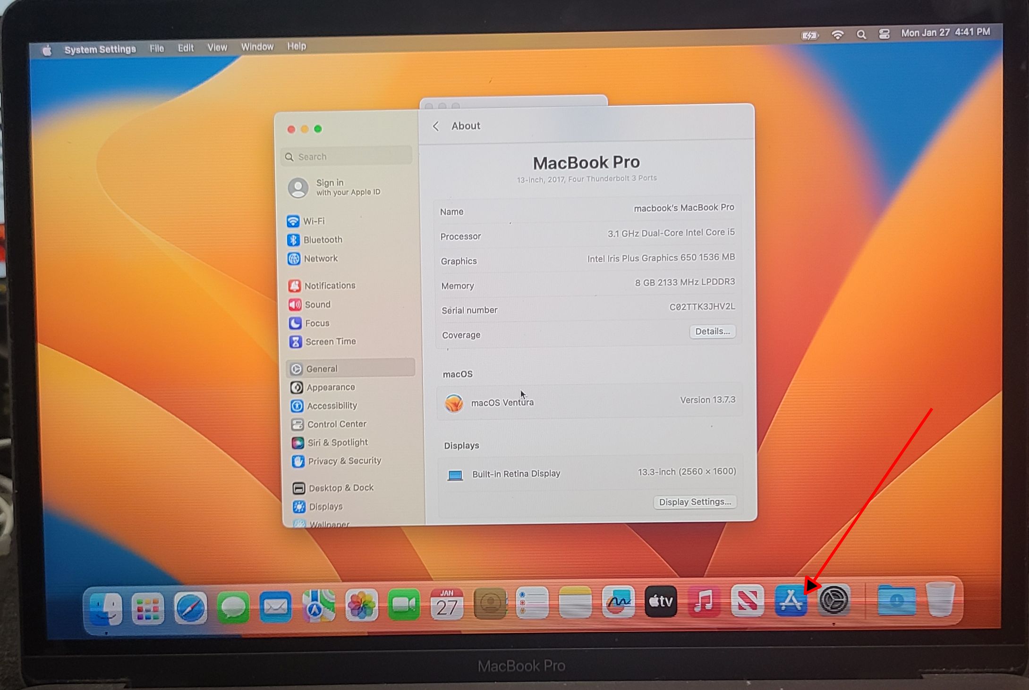Viewport: 1029px width, 690px height.
Task: Select Sound in sidebar
Action: tap(317, 304)
